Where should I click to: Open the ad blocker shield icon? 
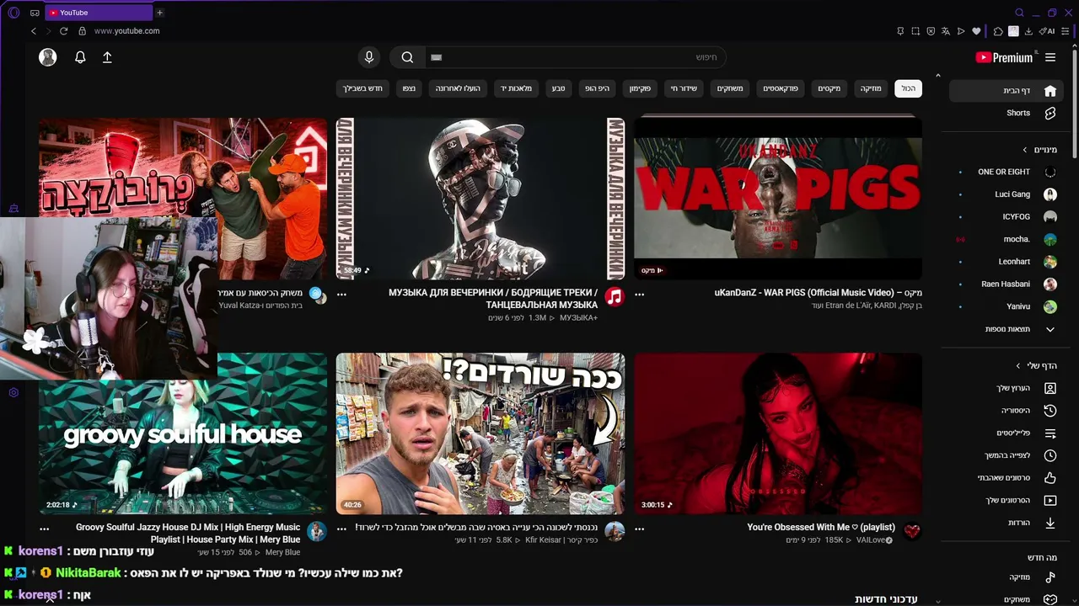coord(931,31)
